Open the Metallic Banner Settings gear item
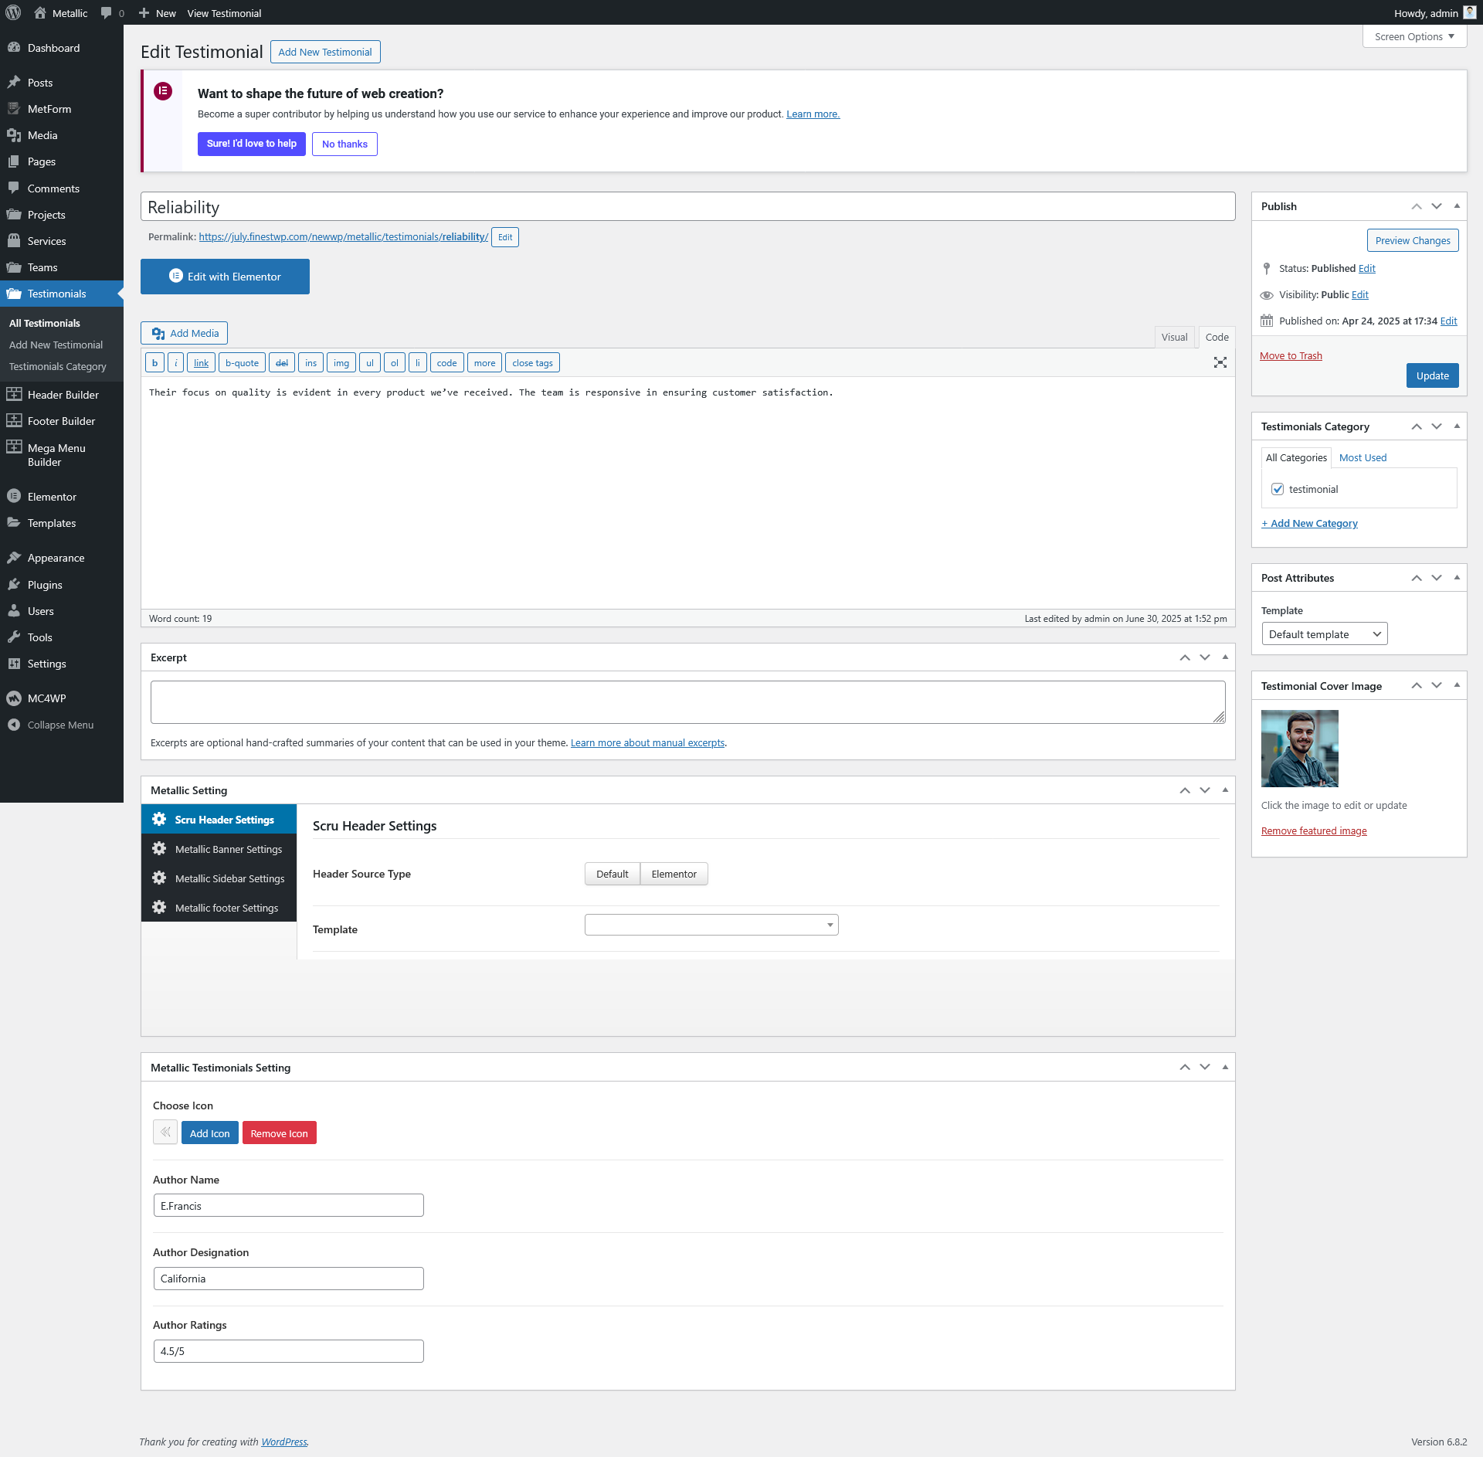 (219, 849)
